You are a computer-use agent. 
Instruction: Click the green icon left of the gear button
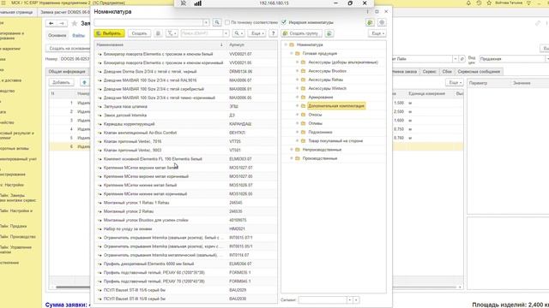click(x=370, y=22)
